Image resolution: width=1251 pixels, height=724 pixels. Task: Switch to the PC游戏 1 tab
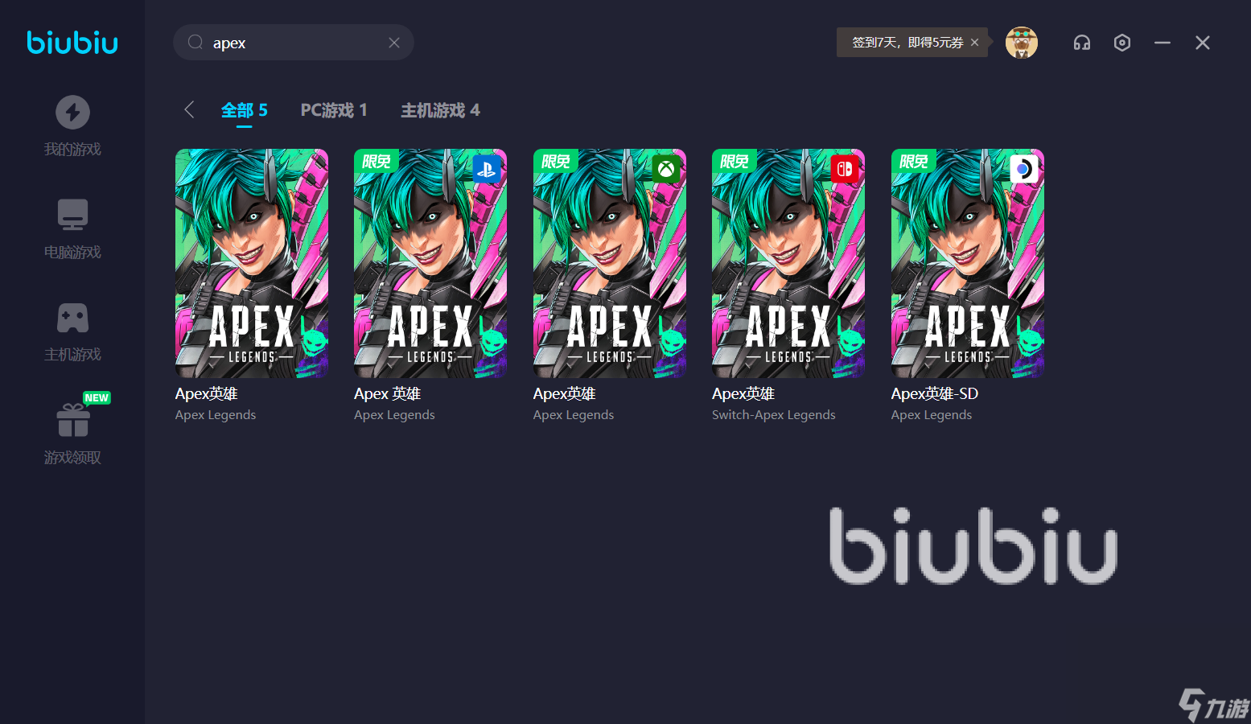point(334,110)
